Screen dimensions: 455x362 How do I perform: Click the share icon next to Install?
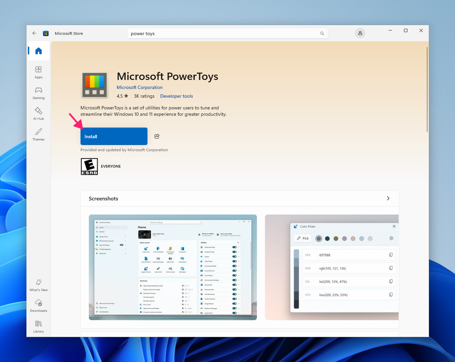point(157,136)
